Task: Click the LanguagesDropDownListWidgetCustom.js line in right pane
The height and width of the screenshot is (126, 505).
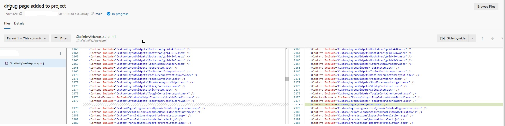Action: [x=367, y=112]
